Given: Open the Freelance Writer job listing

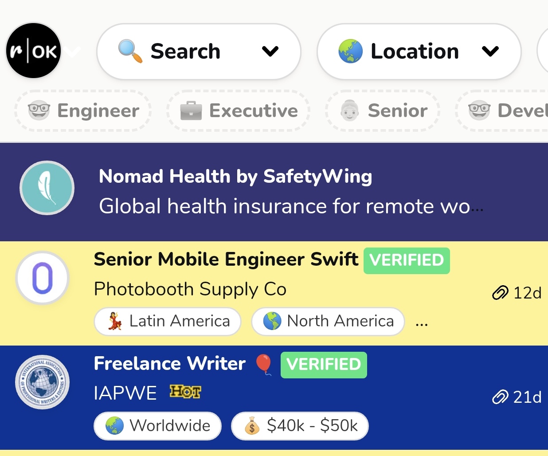Looking at the screenshot, I should click(169, 364).
